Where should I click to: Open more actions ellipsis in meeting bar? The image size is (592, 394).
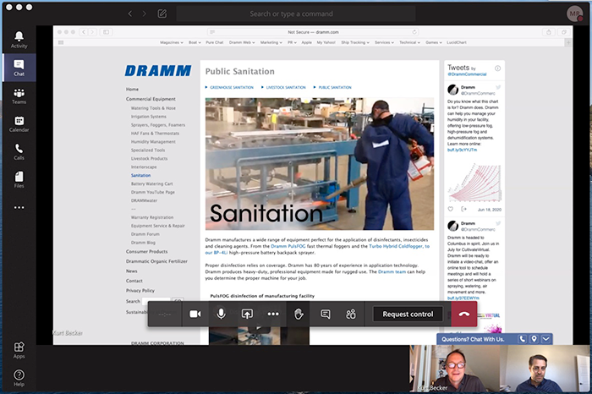coord(273,314)
